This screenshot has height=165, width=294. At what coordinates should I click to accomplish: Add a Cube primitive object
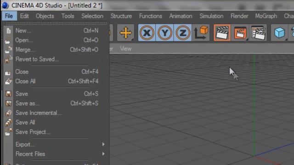coord(279,33)
